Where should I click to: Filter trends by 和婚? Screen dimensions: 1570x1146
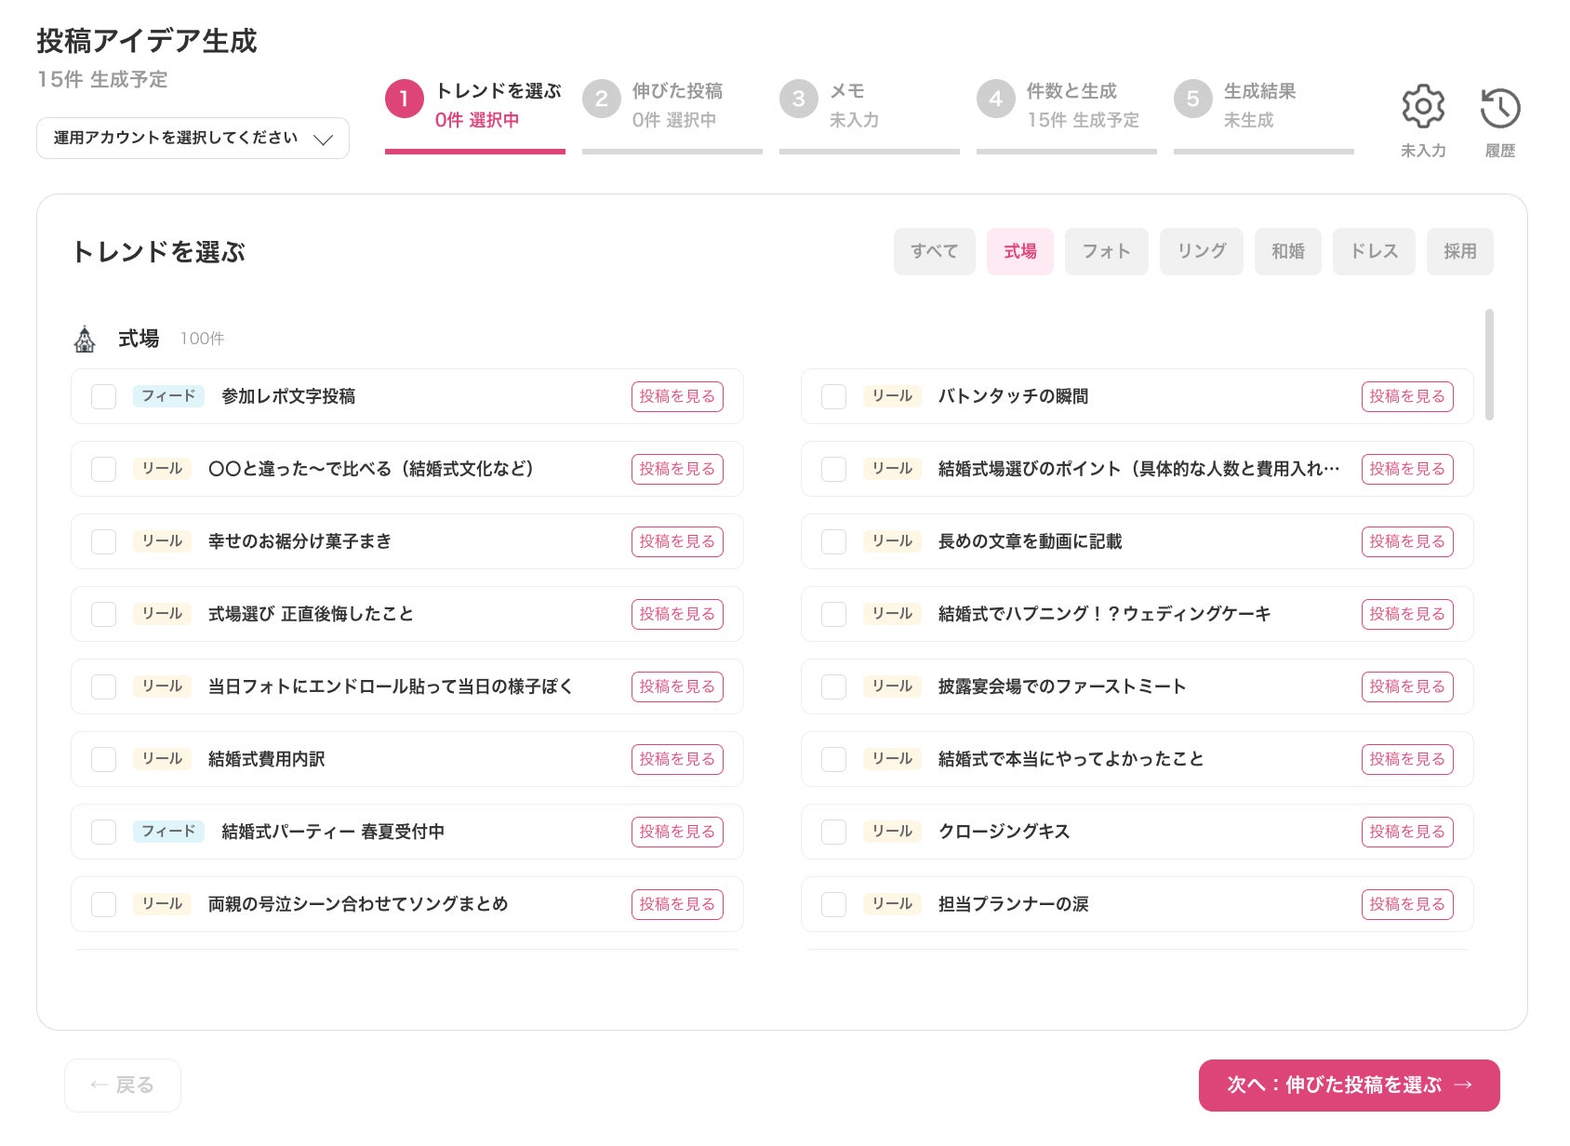[1288, 251]
